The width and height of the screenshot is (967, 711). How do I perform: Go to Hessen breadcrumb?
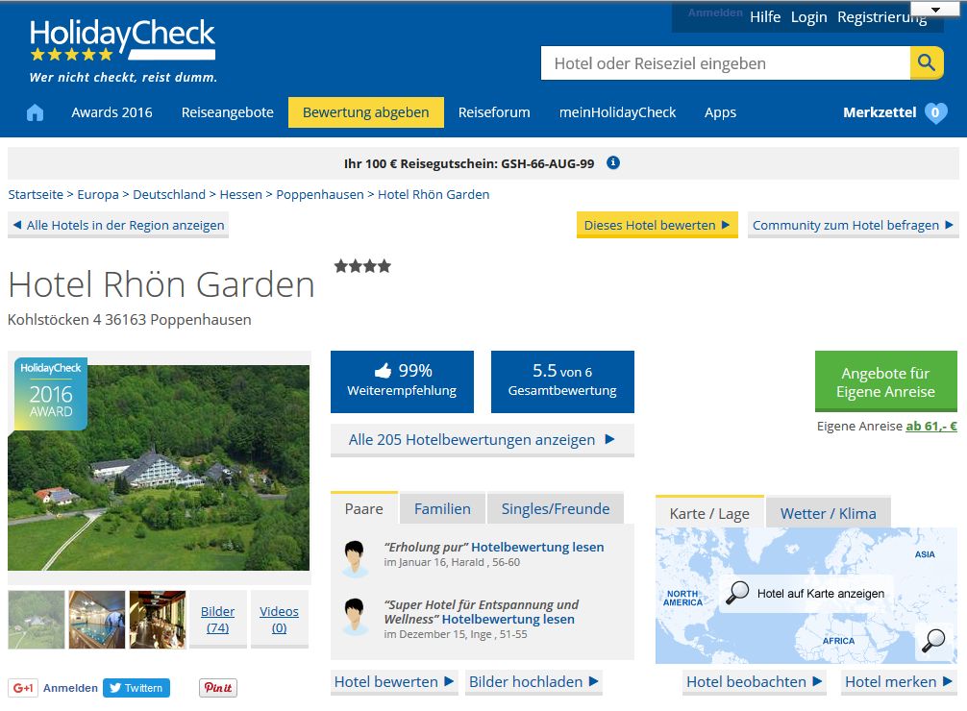click(240, 194)
